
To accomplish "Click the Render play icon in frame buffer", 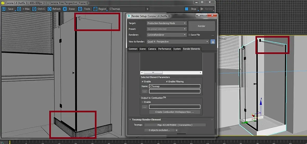I will coord(202,9).
